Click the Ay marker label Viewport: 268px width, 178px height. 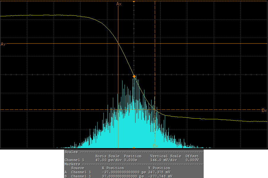3,44
